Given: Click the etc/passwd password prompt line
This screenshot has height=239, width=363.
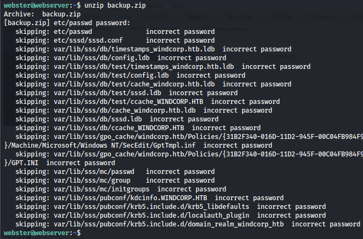Looking at the screenshot, I should tap(67, 23).
